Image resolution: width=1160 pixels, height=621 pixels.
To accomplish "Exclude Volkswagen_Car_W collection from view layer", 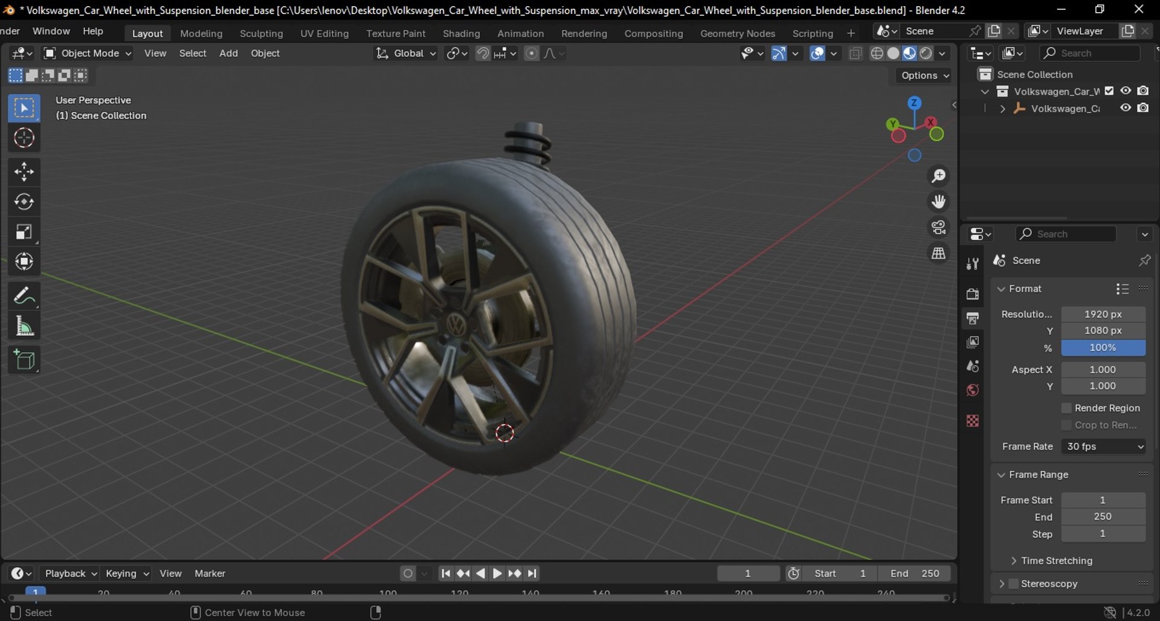I will (x=1109, y=91).
